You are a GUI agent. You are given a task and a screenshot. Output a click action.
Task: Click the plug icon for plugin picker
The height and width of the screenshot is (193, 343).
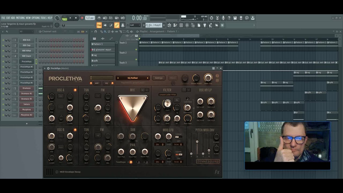pyautogui.click(x=205, y=25)
